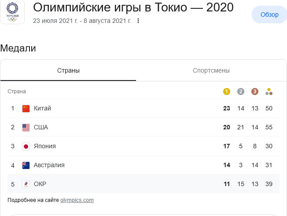Select the США row
The width and height of the screenshot is (287, 216).
[143, 127]
